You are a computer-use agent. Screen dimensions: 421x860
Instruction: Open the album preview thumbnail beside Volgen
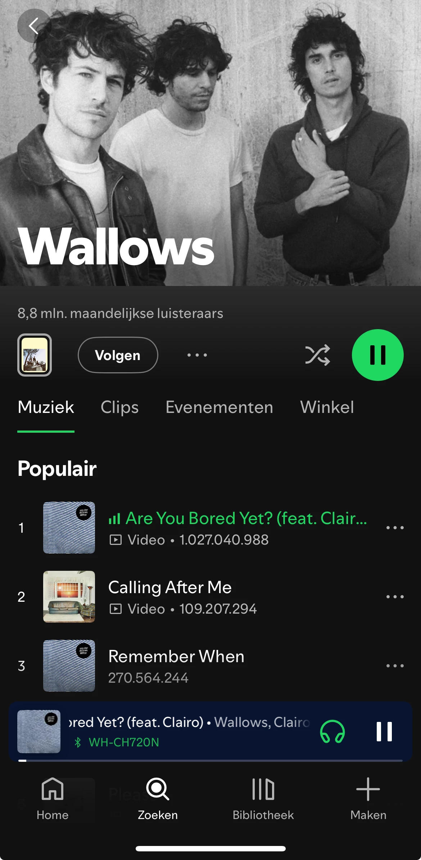35,355
